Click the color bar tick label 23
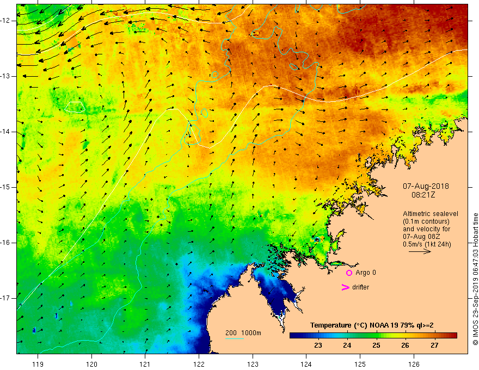Image resolution: width=479 pixels, height=370 pixels. pos(318,346)
